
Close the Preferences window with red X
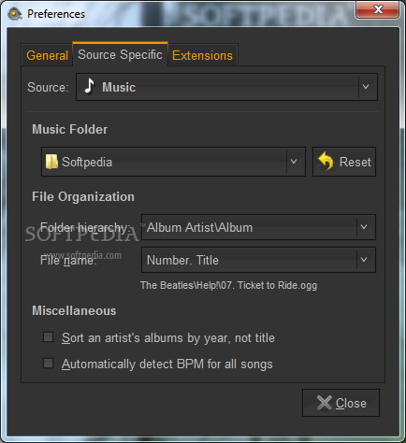378,9
